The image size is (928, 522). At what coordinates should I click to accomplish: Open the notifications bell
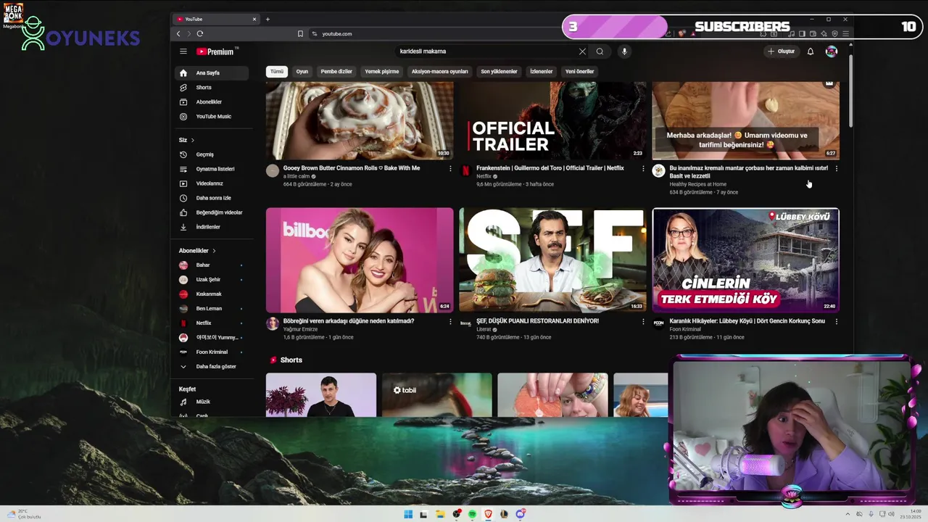tap(811, 51)
